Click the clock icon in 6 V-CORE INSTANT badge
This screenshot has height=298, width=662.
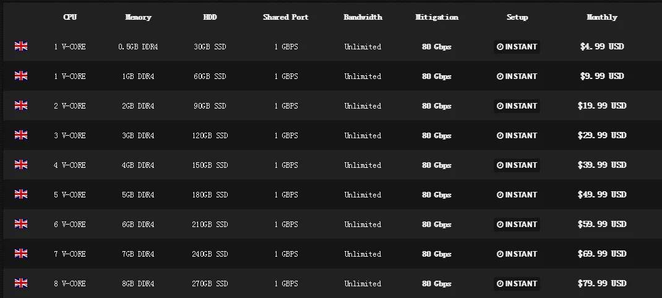pos(500,225)
